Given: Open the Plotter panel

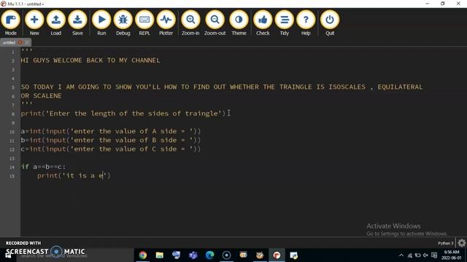Looking at the screenshot, I should (166, 23).
